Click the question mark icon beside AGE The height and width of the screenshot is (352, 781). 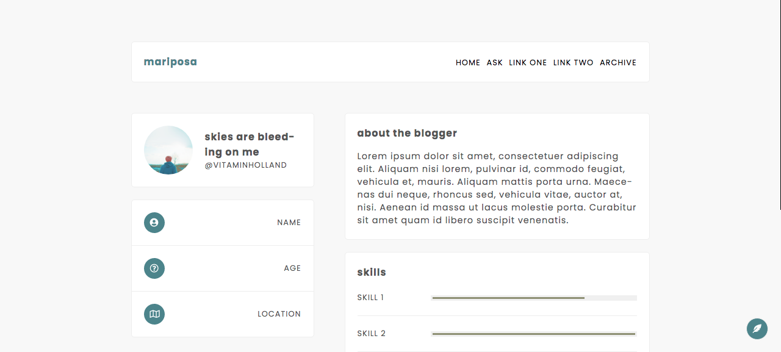pos(154,268)
